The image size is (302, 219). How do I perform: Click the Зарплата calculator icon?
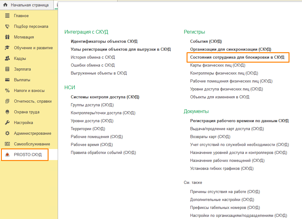pyautogui.click(x=7, y=69)
